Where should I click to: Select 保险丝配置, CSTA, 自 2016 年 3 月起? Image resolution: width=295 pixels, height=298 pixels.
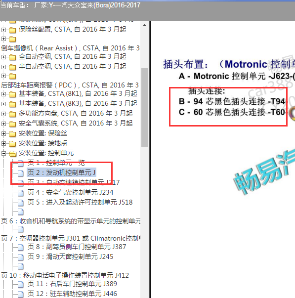(73, 30)
